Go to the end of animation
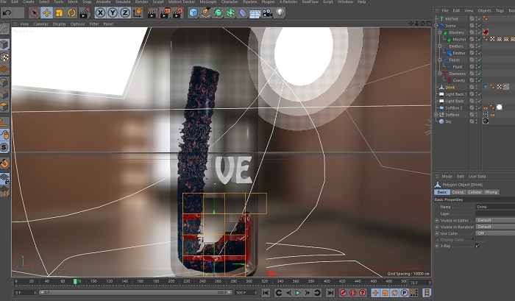Image resolution: width=515 pixels, height=301 pixels. click(330, 292)
